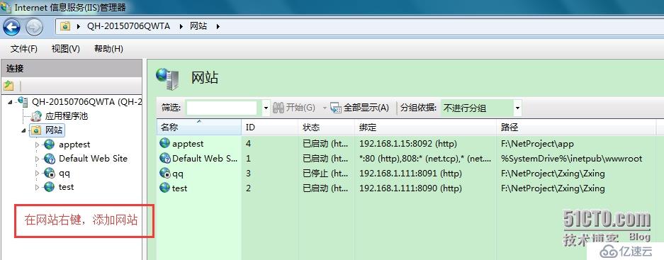Open the 筛选 filter dropdown arrow
The height and width of the screenshot is (260, 664).
coord(266,108)
